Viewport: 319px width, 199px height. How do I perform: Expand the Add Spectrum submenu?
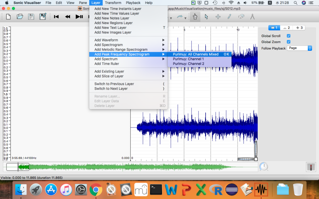click(x=128, y=59)
